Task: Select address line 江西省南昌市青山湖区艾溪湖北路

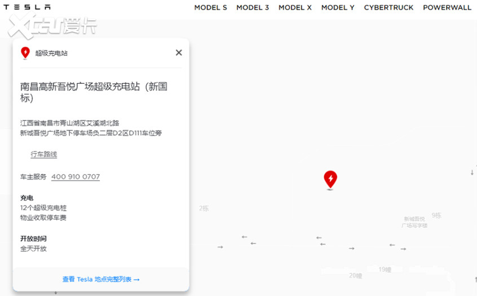Action: click(x=70, y=123)
